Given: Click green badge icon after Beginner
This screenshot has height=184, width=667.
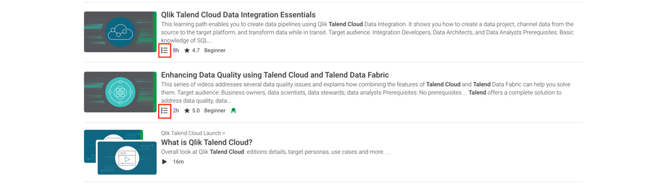Looking at the screenshot, I should point(233,110).
